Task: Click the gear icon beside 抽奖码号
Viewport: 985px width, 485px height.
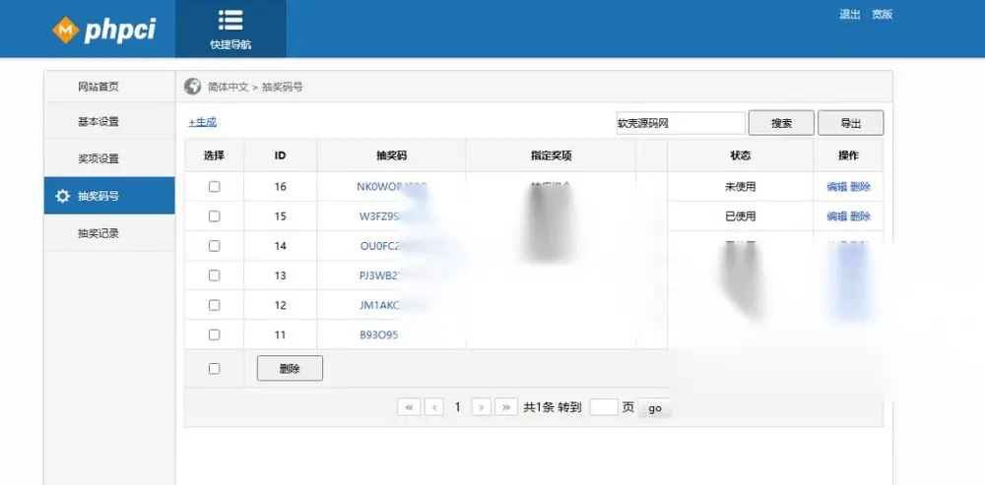Action: [x=62, y=196]
